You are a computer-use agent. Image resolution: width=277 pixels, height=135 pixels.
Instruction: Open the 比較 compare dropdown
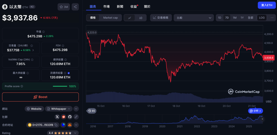pyautogui.click(x=194, y=18)
